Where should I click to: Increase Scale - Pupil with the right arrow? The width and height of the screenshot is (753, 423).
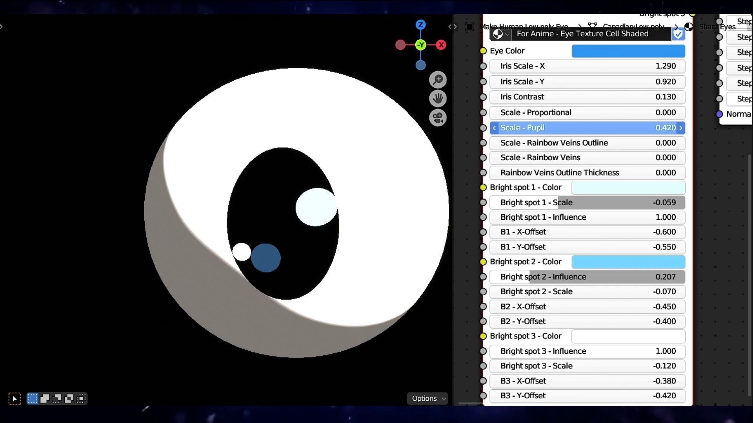(x=681, y=128)
